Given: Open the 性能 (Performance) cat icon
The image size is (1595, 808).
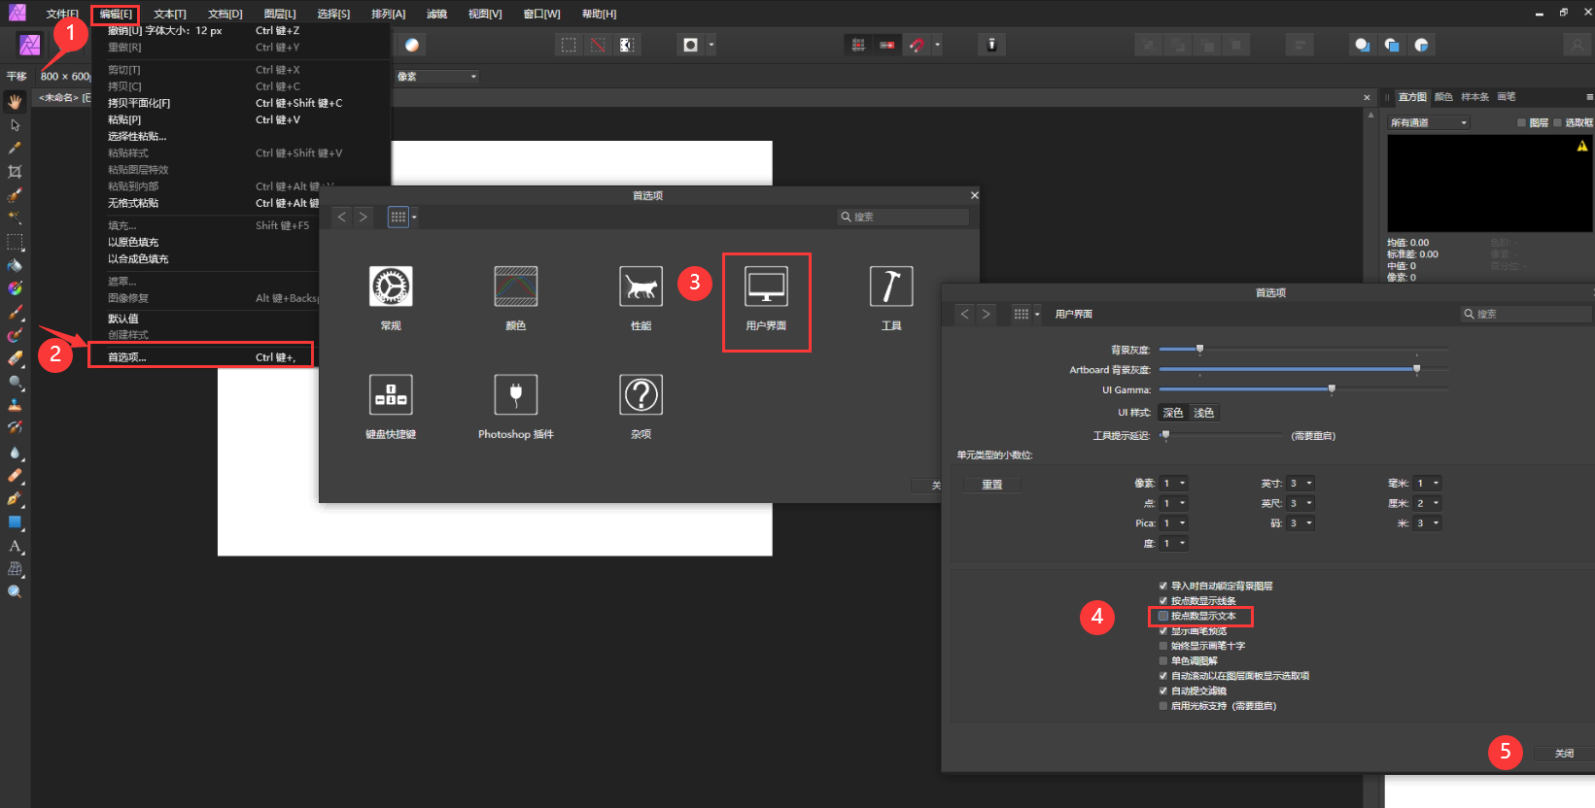Looking at the screenshot, I should [641, 286].
